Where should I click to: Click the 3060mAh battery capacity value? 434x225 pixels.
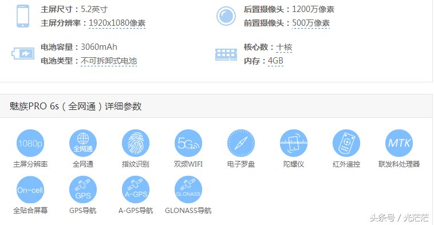coord(99,47)
